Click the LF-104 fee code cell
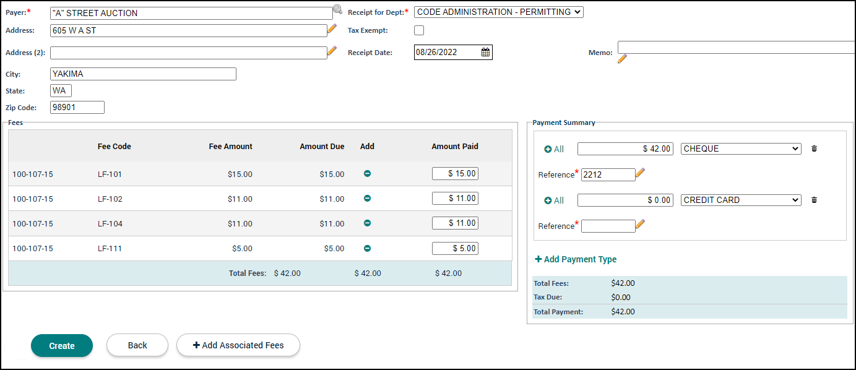Viewport: 856px width, 370px height. 110,224
